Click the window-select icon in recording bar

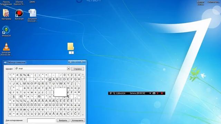(x=110, y=93)
